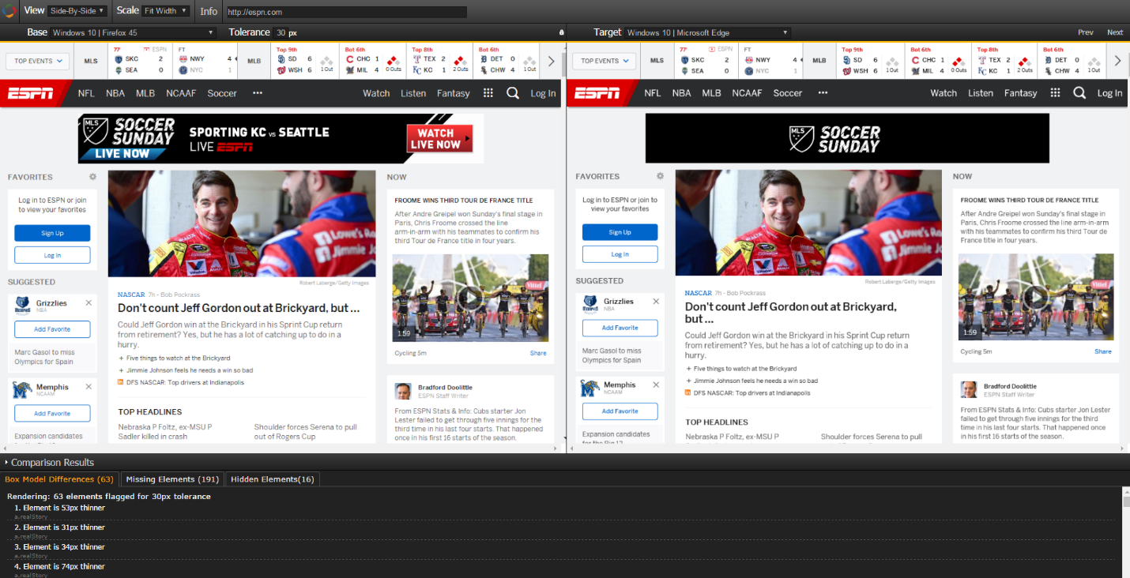Click Jeff Gordon photo in base pane

(x=242, y=223)
